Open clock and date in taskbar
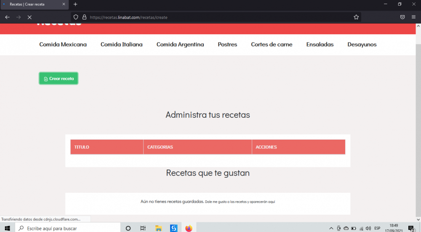The width and height of the screenshot is (421, 232). pos(394,228)
